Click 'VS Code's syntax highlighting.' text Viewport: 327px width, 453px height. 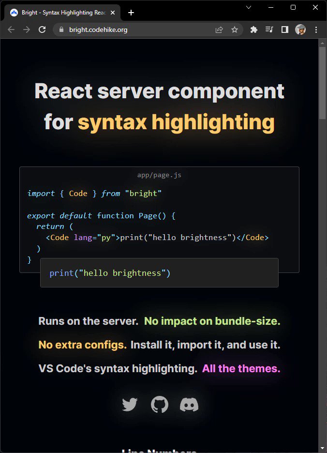[118, 369]
